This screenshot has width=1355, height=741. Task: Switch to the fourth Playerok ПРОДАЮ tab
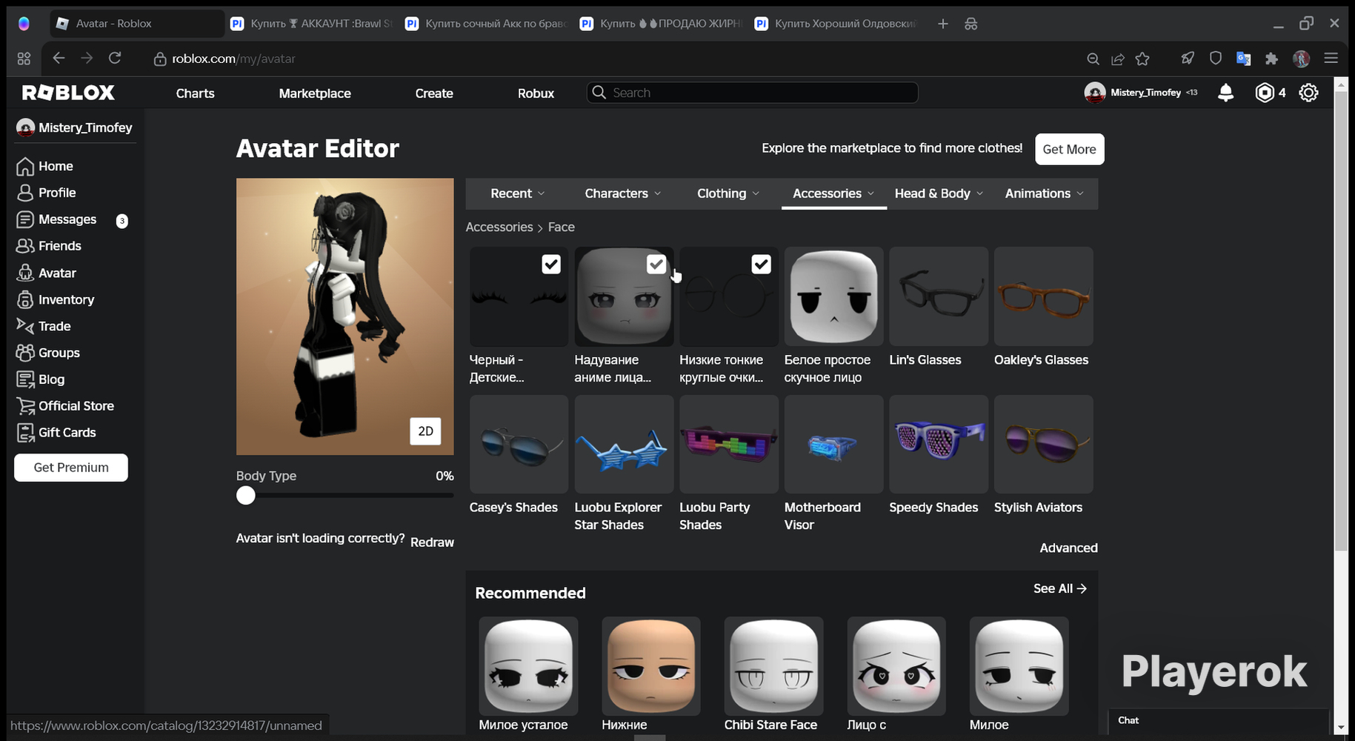(662, 24)
